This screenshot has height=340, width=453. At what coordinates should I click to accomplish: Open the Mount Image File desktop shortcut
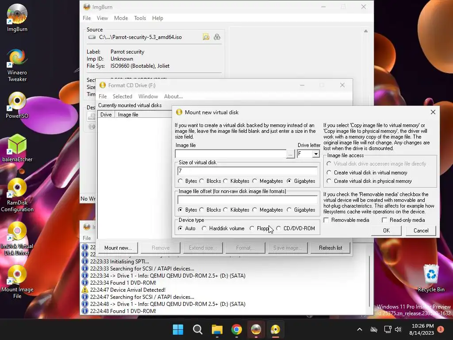17,282
